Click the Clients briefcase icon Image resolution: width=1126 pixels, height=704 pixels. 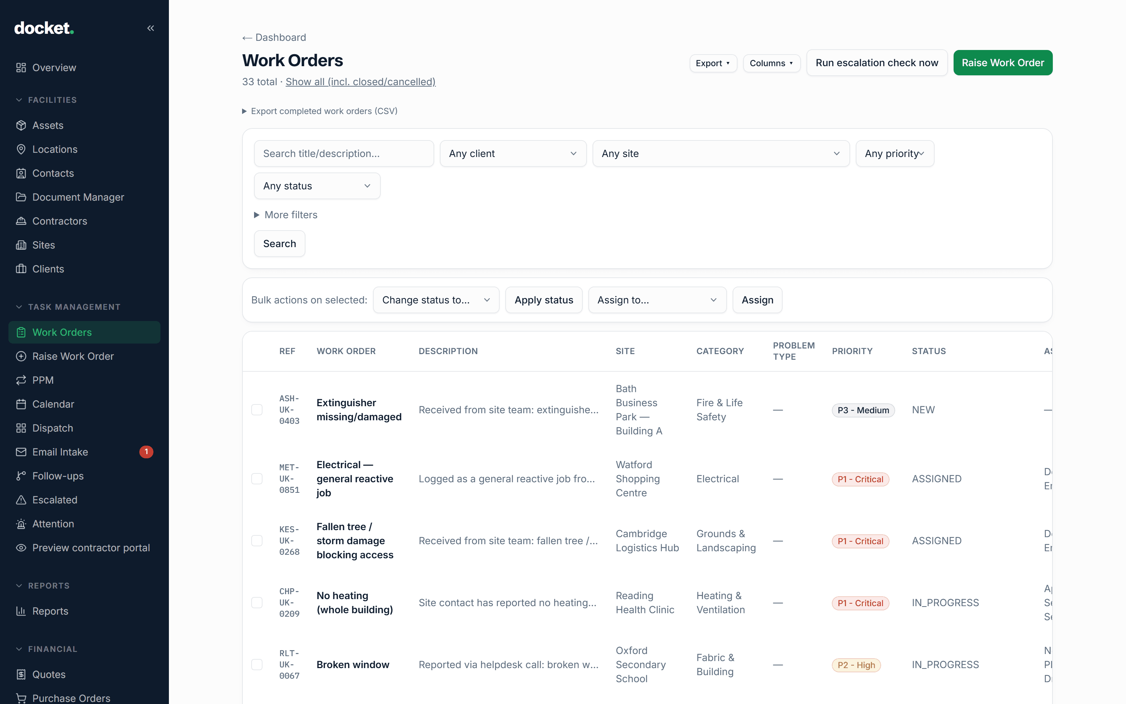[x=21, y=269]
